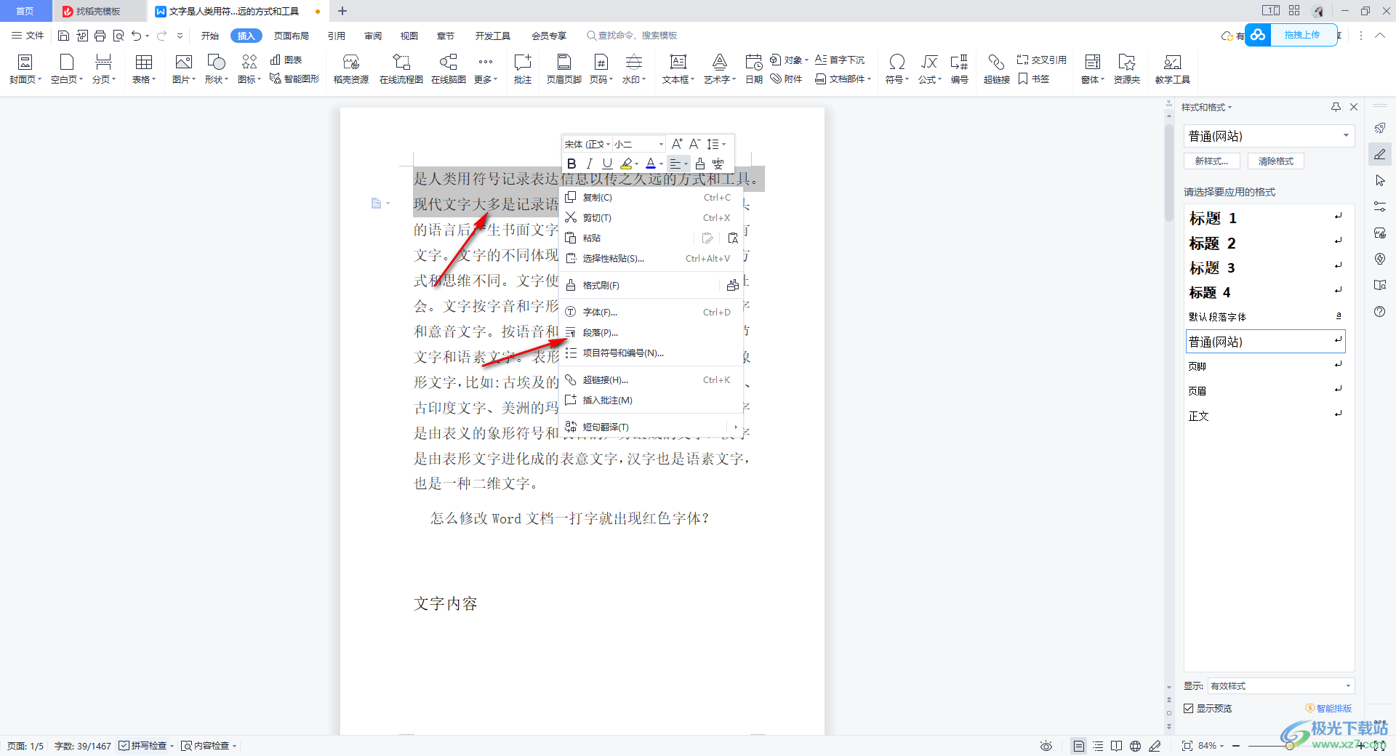The image size is (1396, 756).
Task: Click the zoom slider handle
Action: click(1289, 746)
